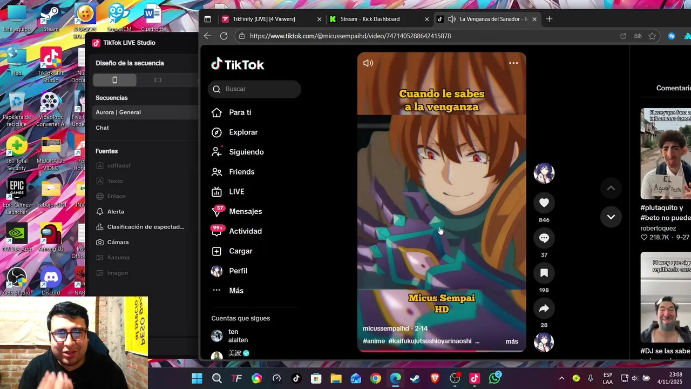Open the three-dot options on the video
The height and width of the screenshot is (389, 691).
513,63
